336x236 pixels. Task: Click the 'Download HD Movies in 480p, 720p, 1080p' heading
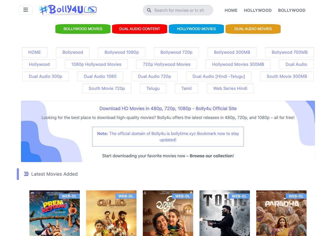pyautogui.click(x=168, y=109)
